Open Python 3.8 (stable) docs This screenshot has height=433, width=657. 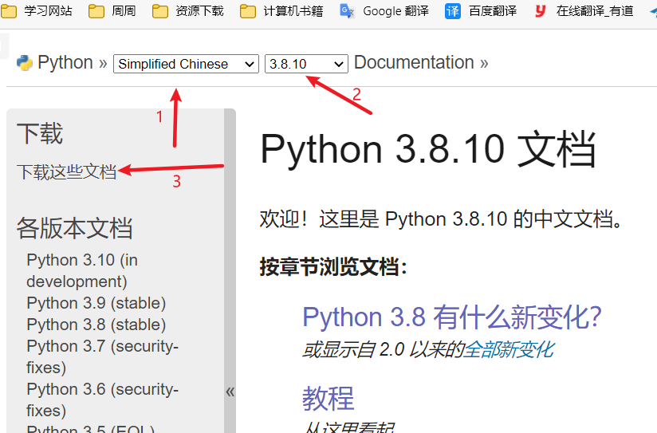[x=96, y=325]
